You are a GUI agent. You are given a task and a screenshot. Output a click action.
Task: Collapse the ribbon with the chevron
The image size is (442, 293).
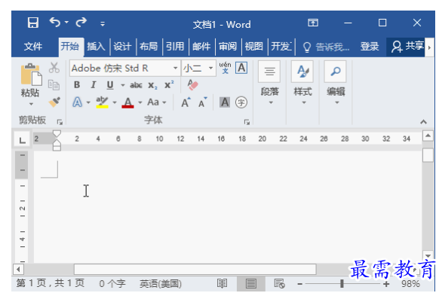(x=423, y=122)
